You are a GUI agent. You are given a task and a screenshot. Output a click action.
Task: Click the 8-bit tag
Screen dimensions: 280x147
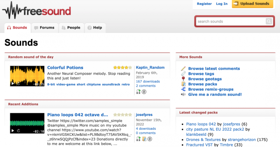51,84
